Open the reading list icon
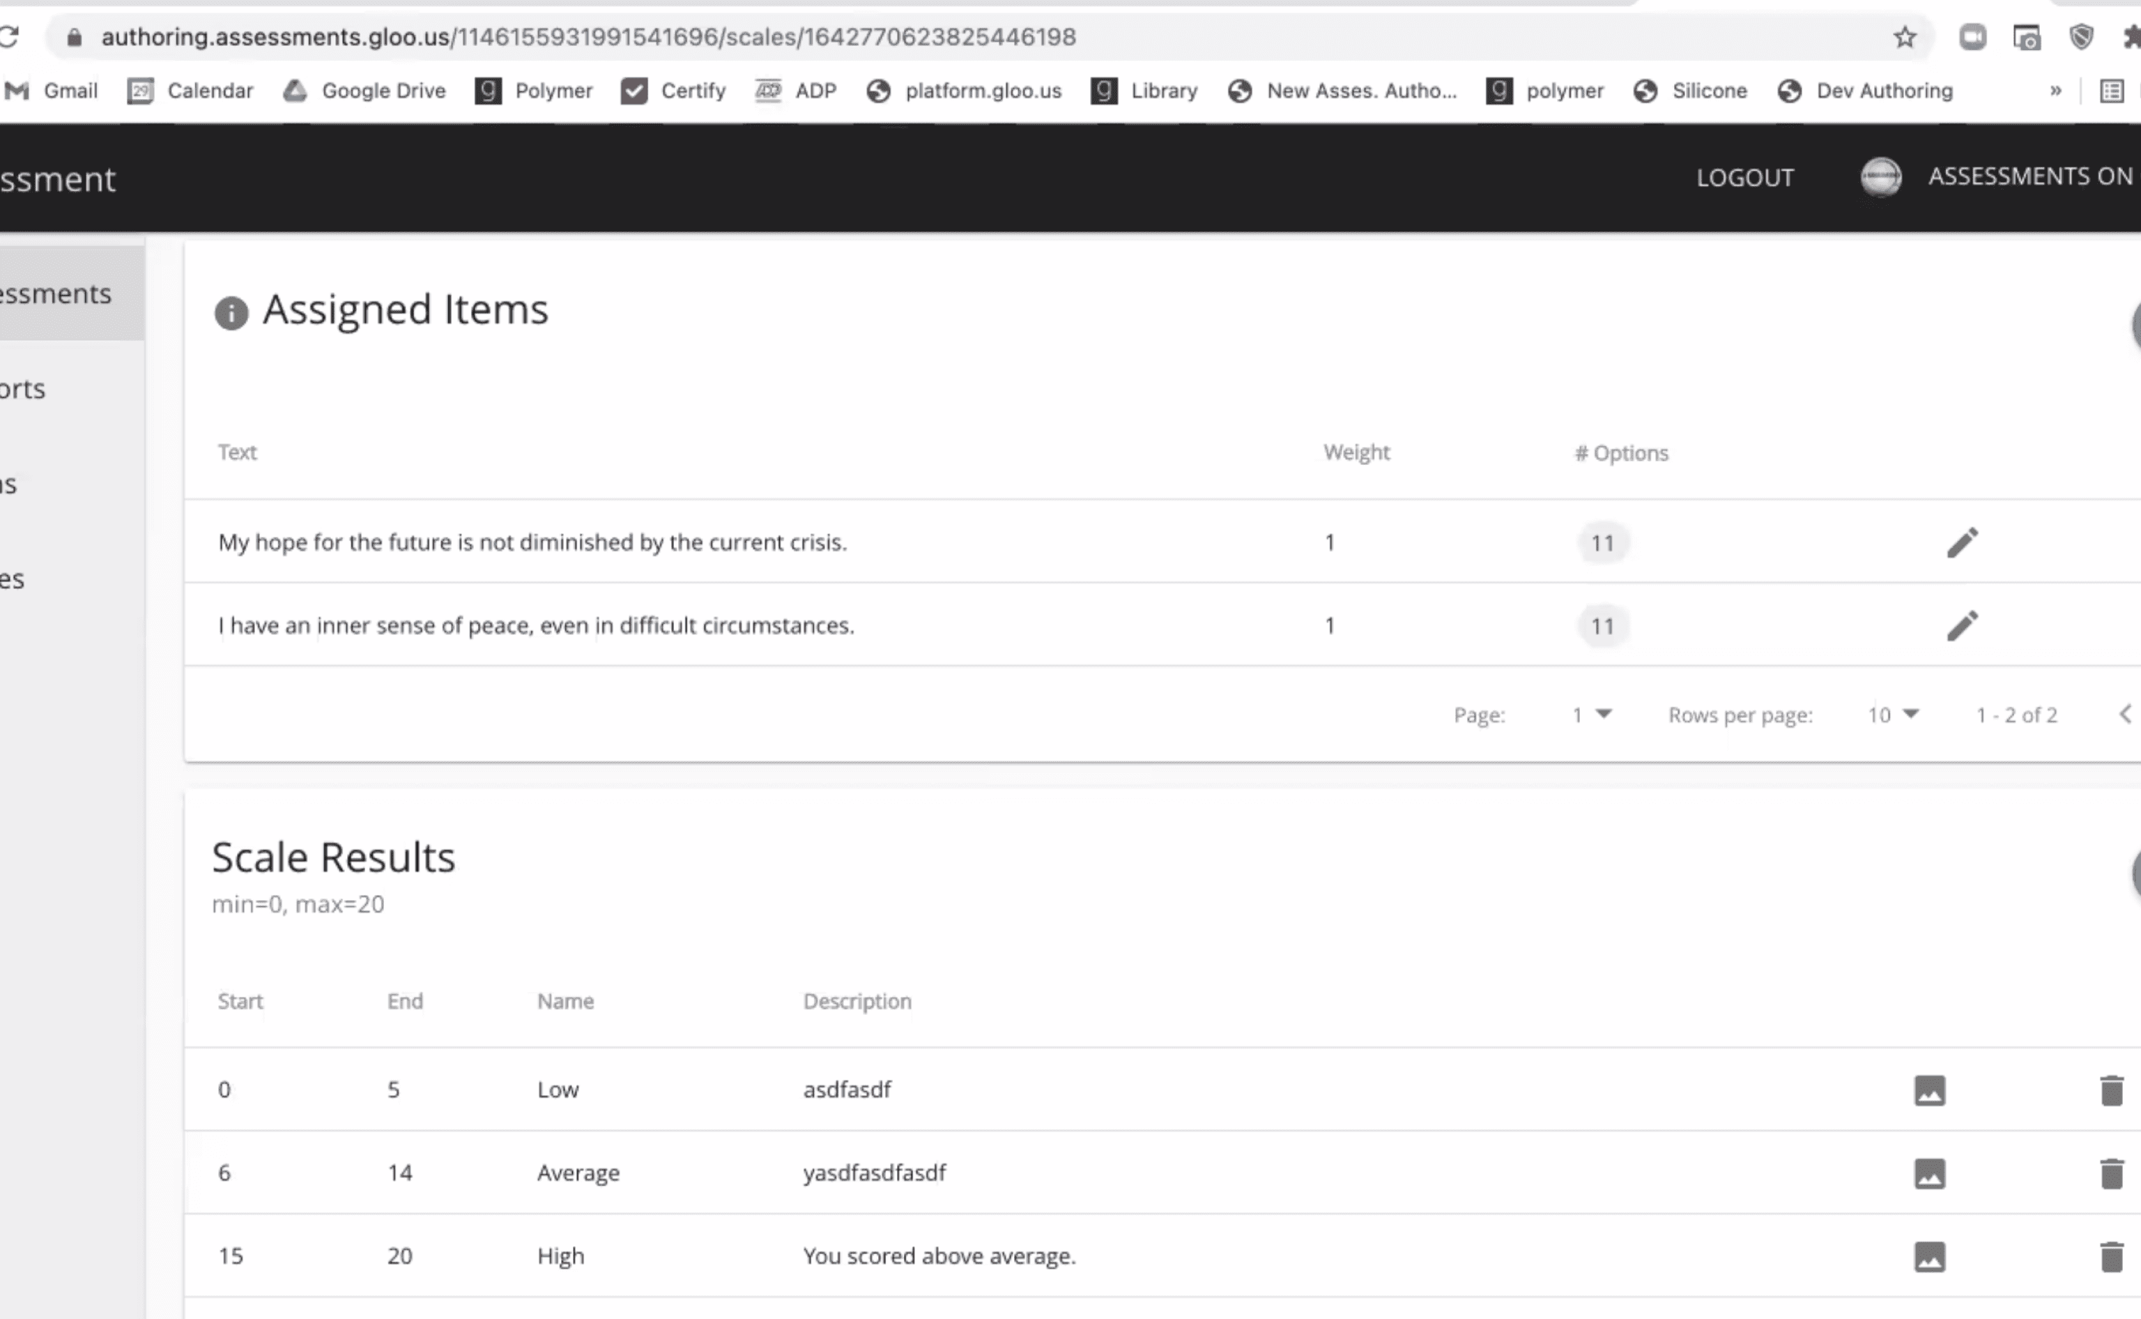The width and height of the screenshot is (2141, 1319). [x=2110, y=91]
